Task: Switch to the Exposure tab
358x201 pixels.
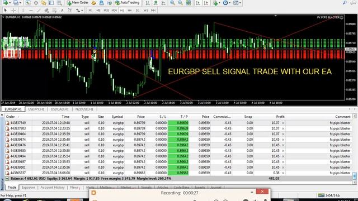Action: [29, 188]
